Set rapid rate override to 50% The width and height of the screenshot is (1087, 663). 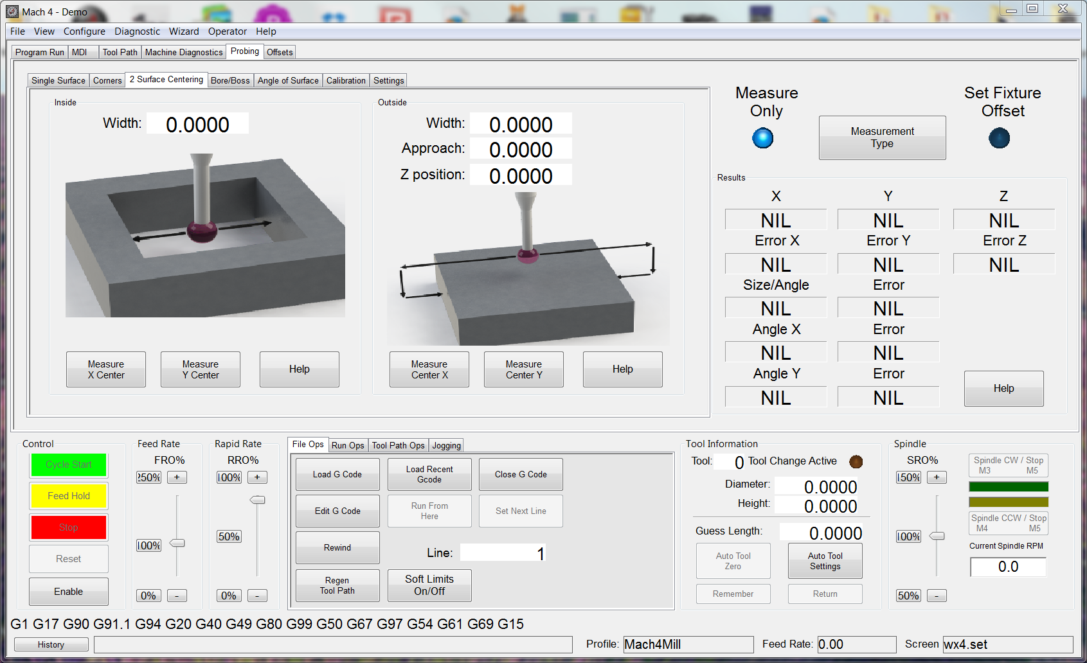coord(229,536)
